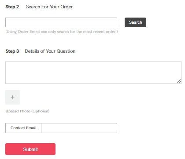Submit the form with the red button
Screen dimensions: 185x159
30,149
